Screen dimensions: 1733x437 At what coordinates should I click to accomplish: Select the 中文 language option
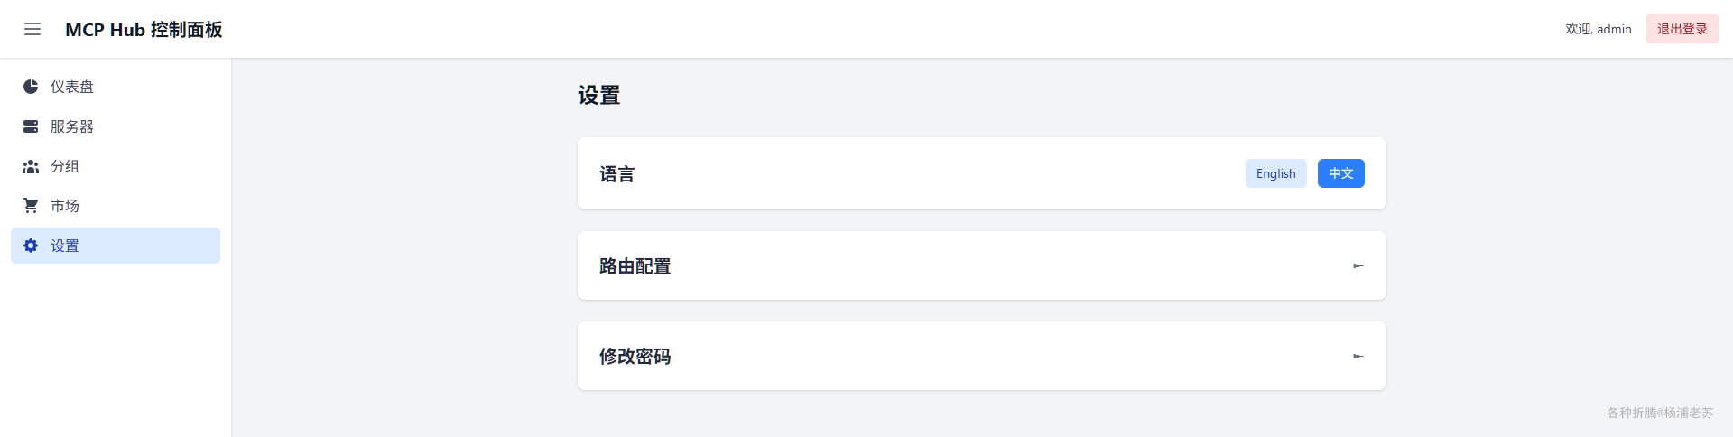(x=1340, y=173)
